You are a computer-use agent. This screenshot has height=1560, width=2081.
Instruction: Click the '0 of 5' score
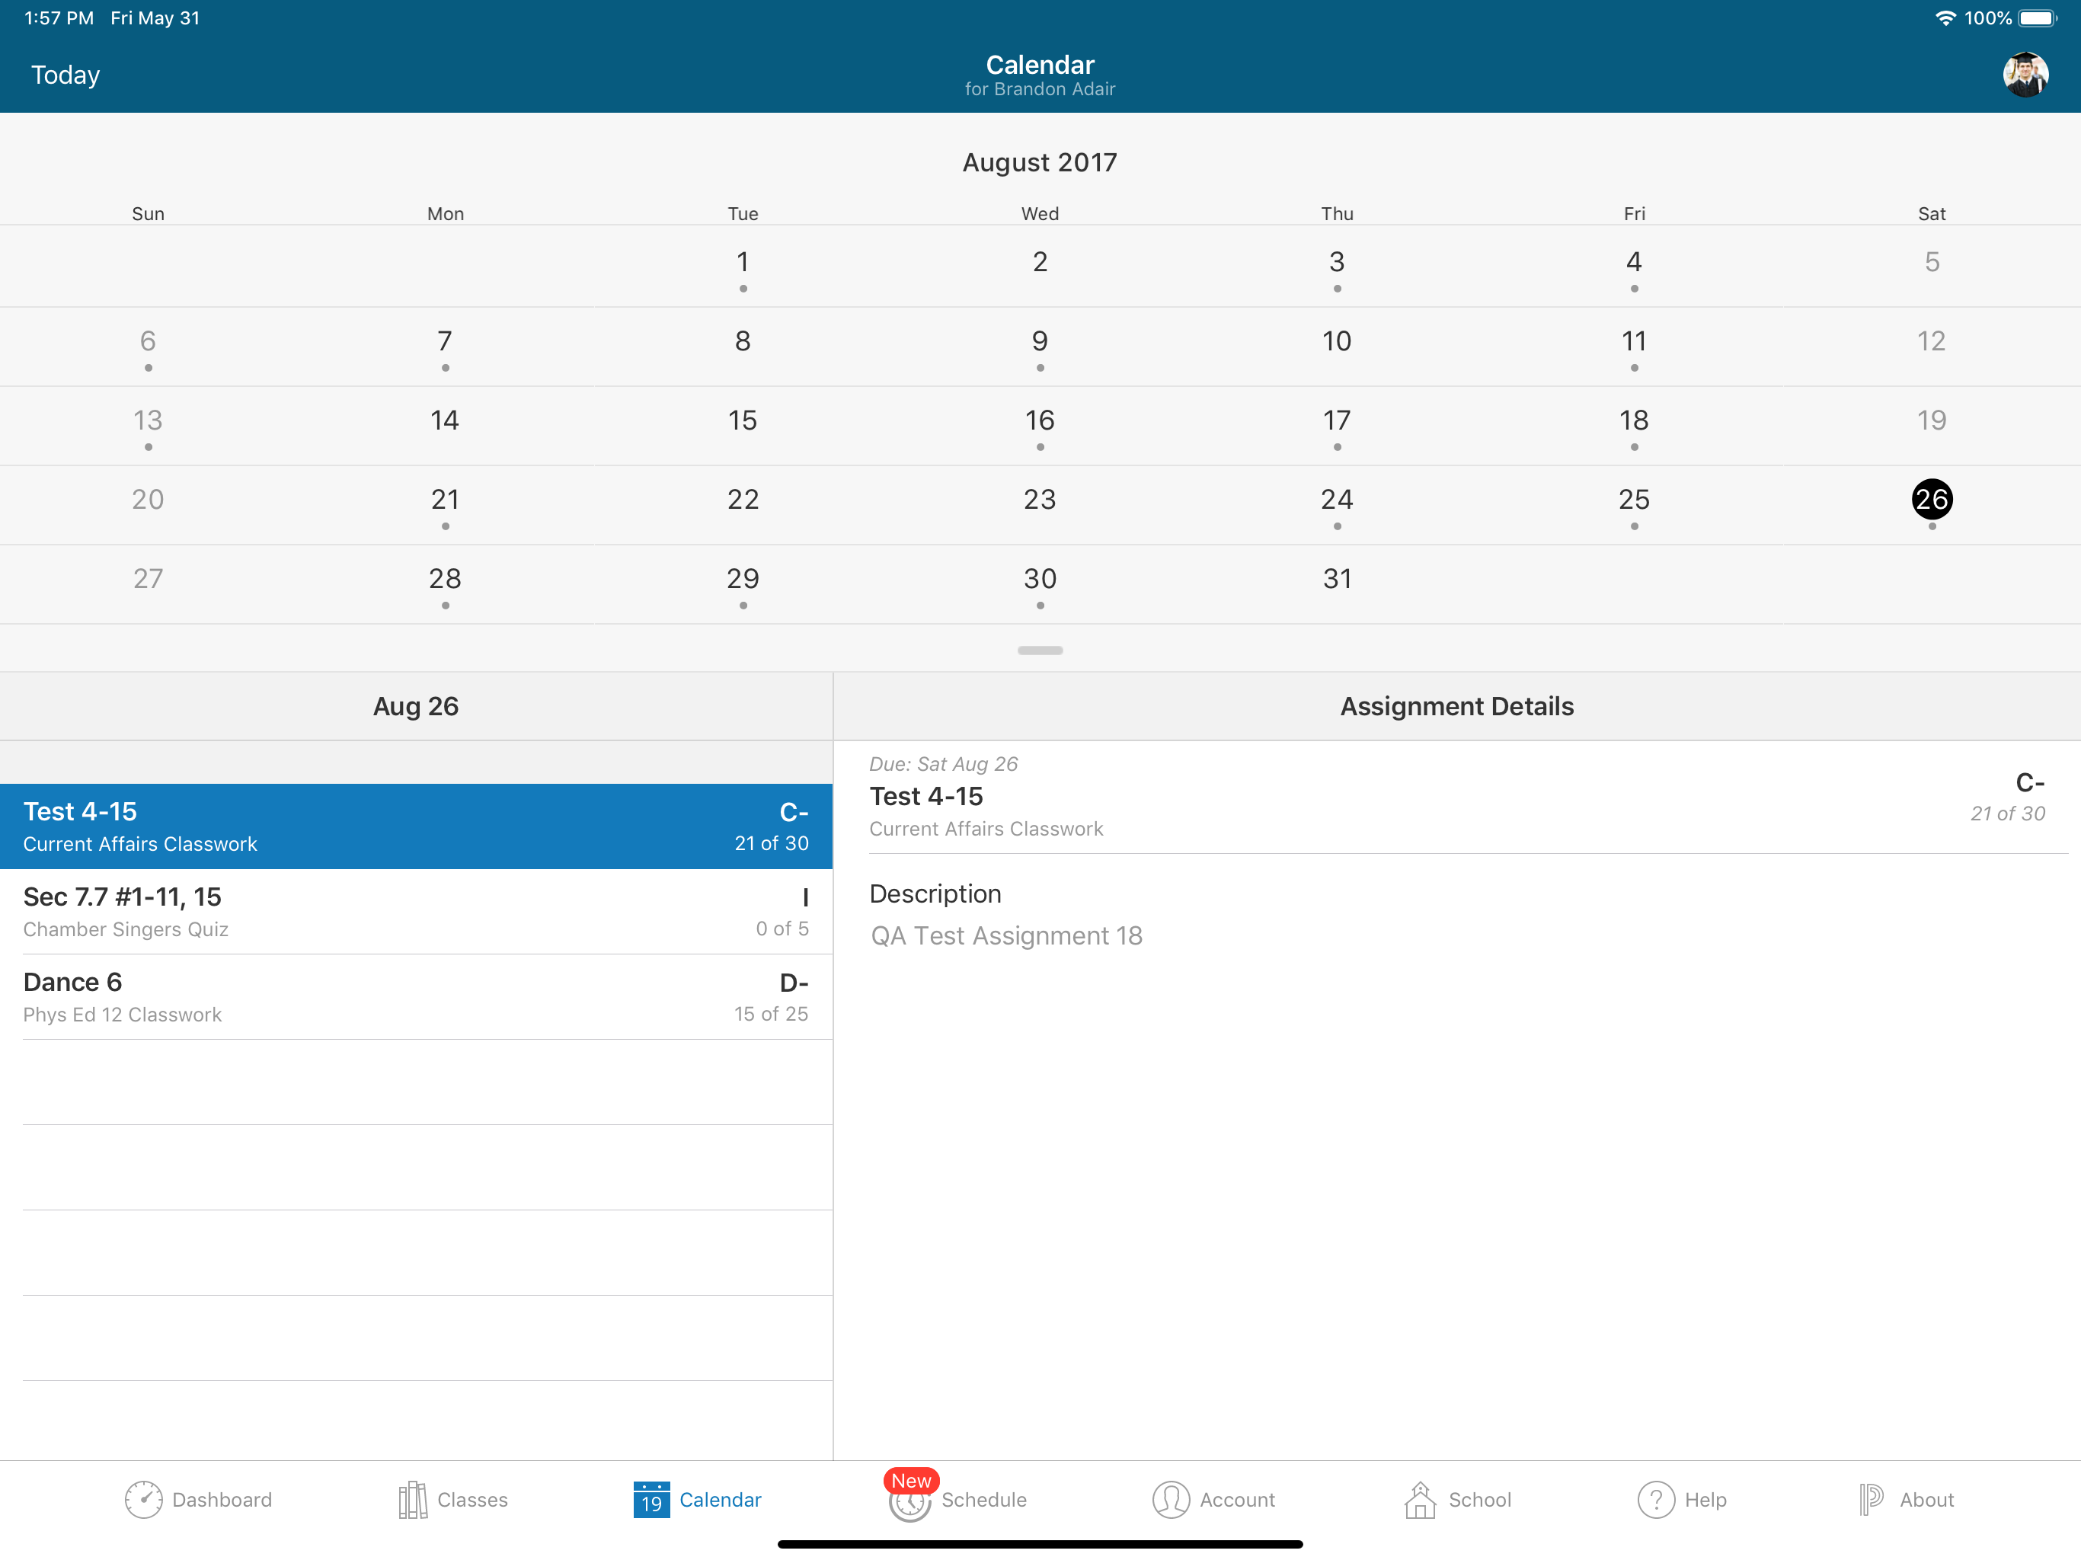pyautogui.click(x=782, y=929)
